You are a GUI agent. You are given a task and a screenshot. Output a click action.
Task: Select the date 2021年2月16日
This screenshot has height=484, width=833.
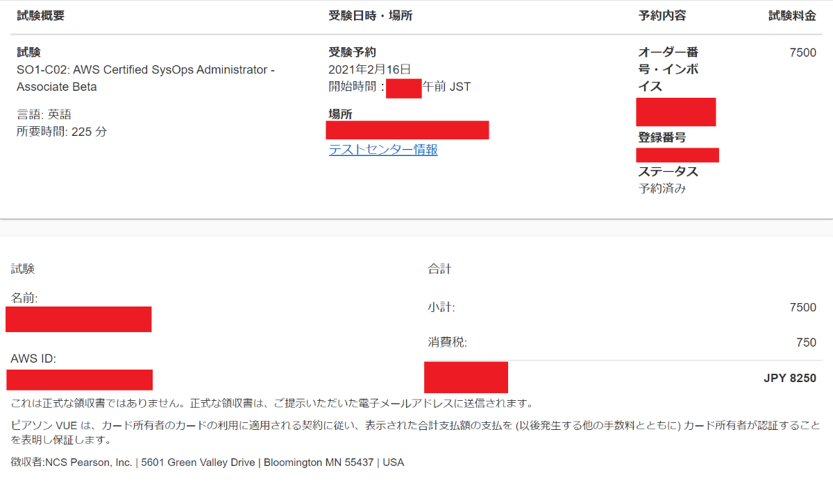[370, 69]
